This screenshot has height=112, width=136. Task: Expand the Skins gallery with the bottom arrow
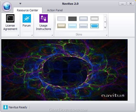(105, 28)
